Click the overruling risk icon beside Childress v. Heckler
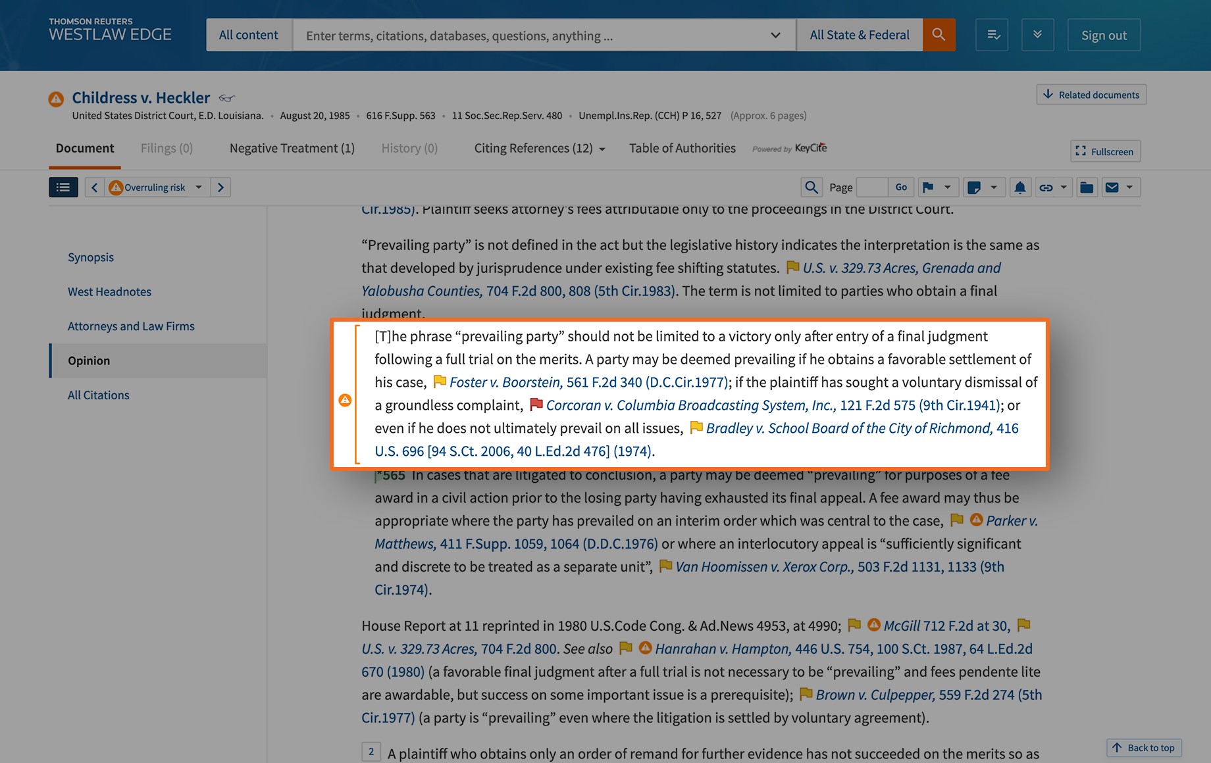This screenshot has height=763, width=1211. coord(56,99)
